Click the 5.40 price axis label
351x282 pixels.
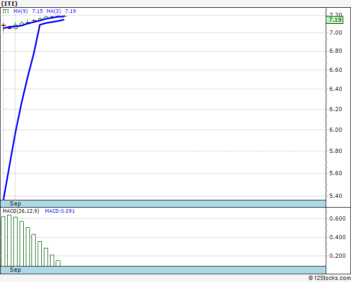click(336, 196)
